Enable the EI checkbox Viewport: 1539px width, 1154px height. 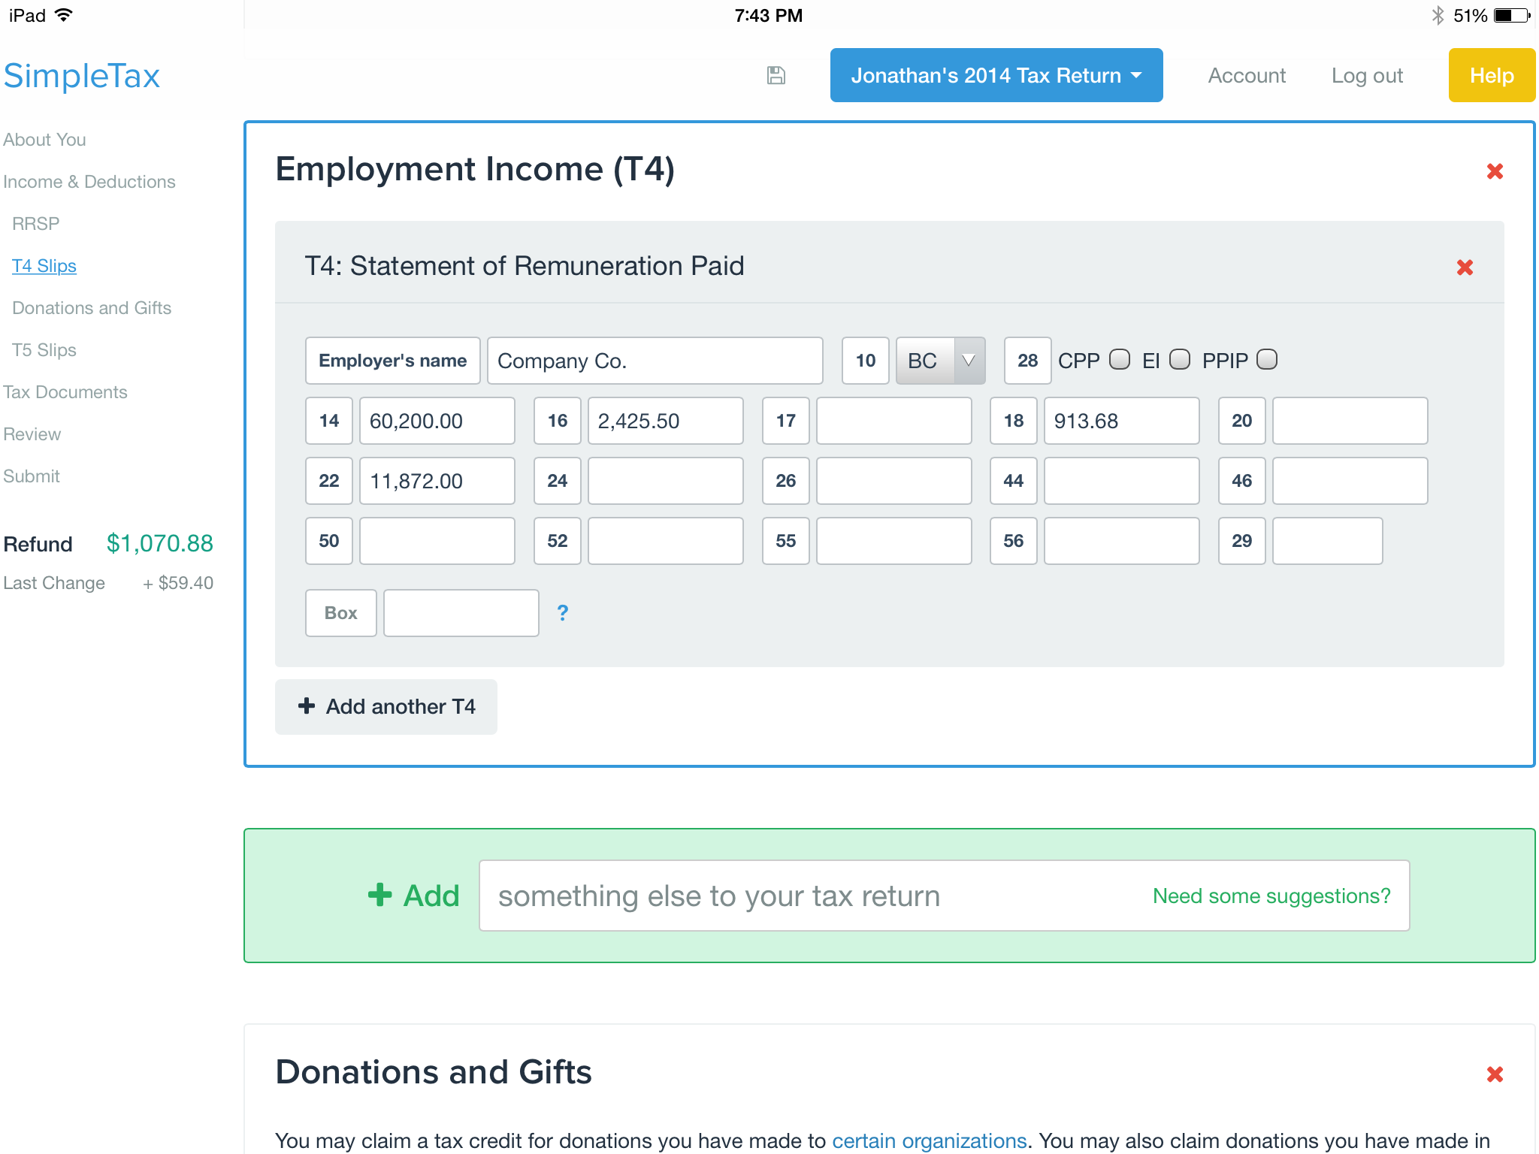point(1180,360)
